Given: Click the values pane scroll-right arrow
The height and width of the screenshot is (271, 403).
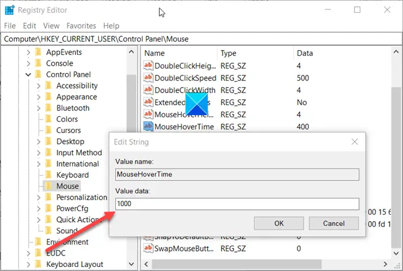Looking at the screenshot, I should coord(385,264).
